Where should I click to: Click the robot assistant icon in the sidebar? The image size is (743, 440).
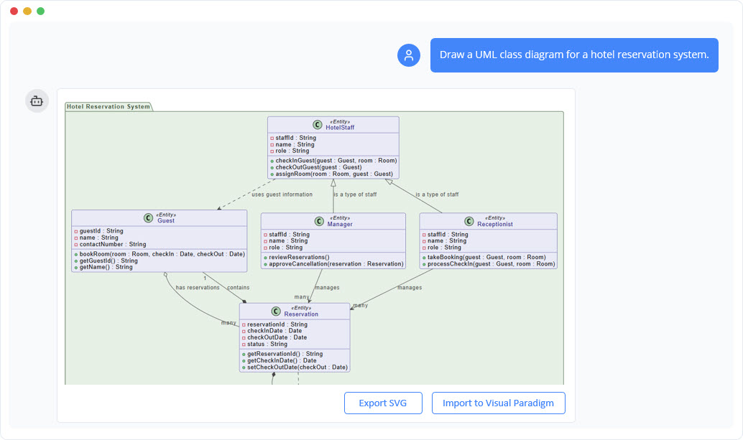tap(37, 100)
